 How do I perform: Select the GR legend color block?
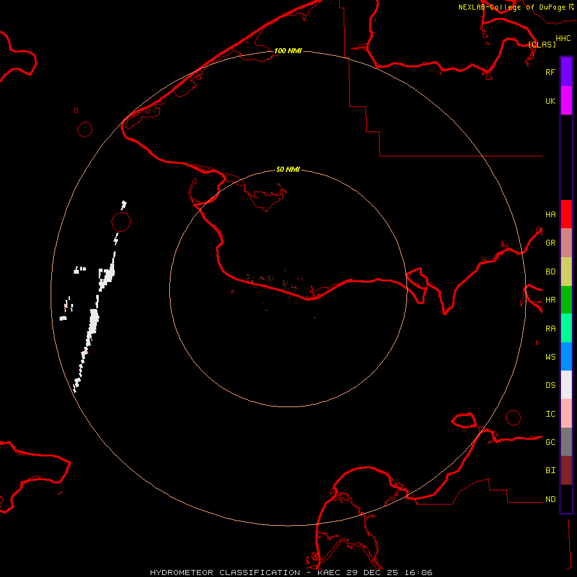tap(566, 242)
